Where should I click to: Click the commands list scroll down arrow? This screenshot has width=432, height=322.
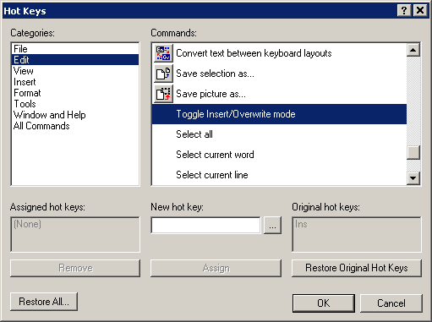tap(413, 178)
